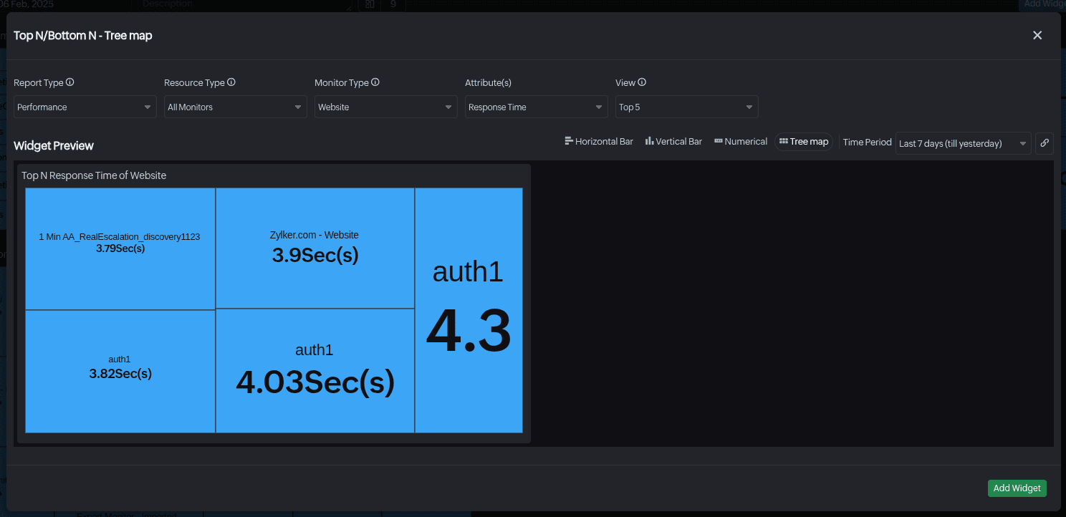Open the Resource Type dropdown showing All Monitors
The height and width of the screenshot is (517, 1066).
[236, 107]
